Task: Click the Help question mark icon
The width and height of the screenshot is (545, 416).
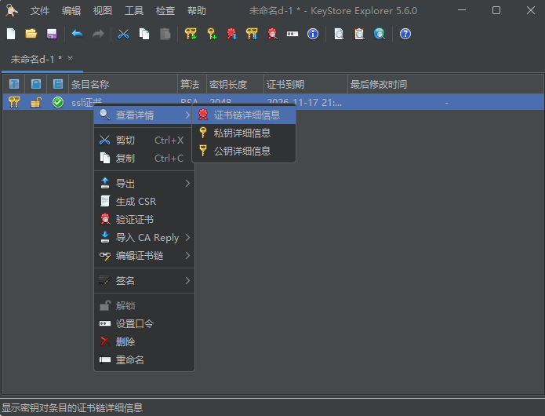Action: point(405,34)
